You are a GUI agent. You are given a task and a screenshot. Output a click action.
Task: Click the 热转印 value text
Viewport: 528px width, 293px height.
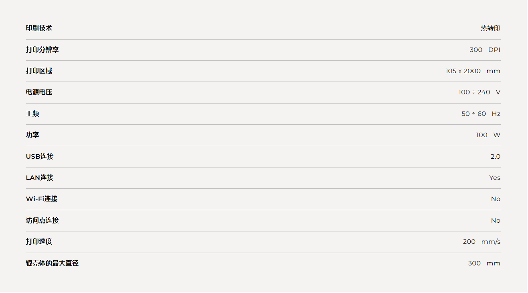[x=490, y=28]
